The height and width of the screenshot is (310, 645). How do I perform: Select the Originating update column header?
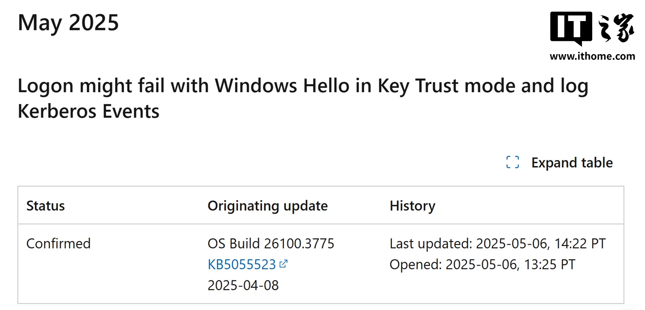[267, 206]
